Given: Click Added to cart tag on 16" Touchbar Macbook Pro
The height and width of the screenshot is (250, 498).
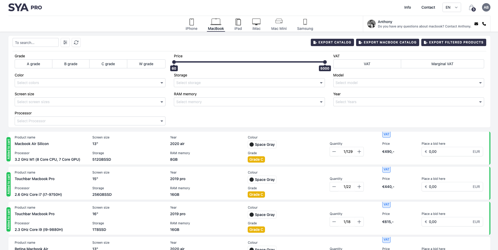Looking at the screenshot, I should tap(8, 219).
